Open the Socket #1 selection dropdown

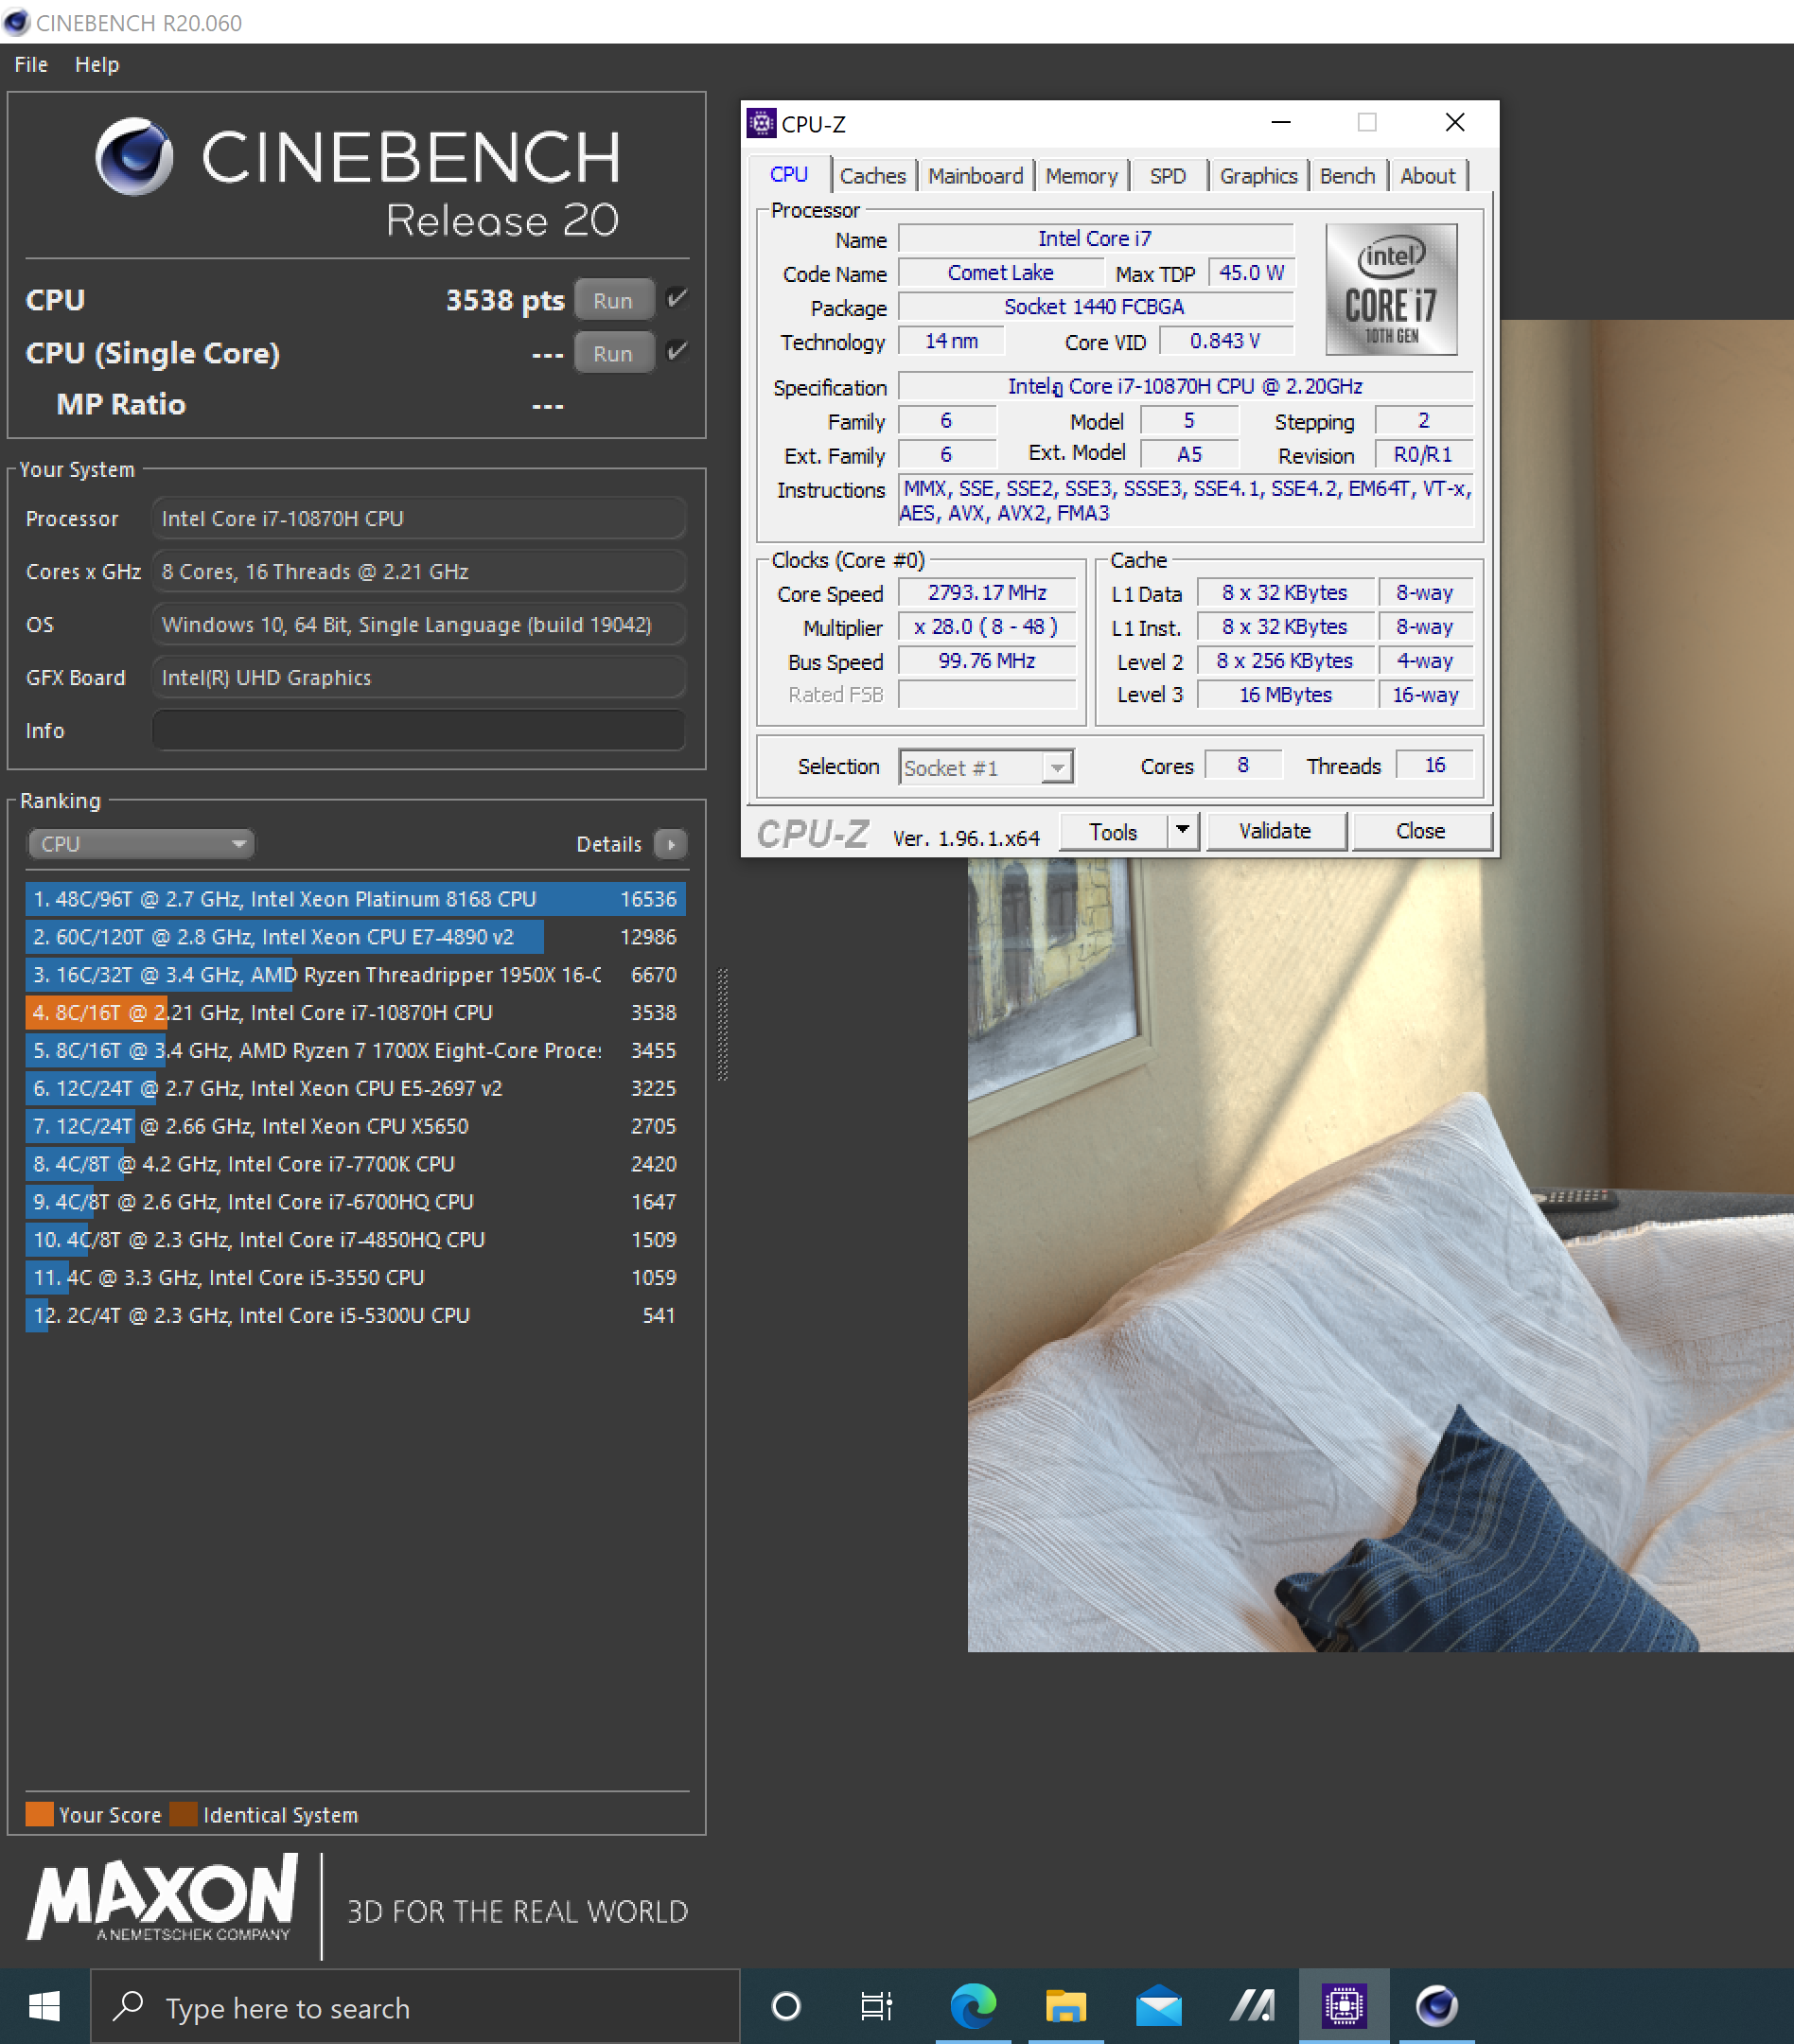[x=986, y=767]
